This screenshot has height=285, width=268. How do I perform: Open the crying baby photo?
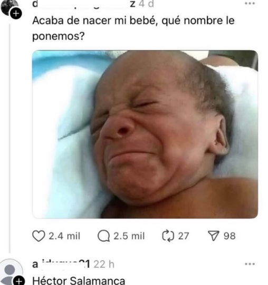pyautogui.click(x=145, y=134)
